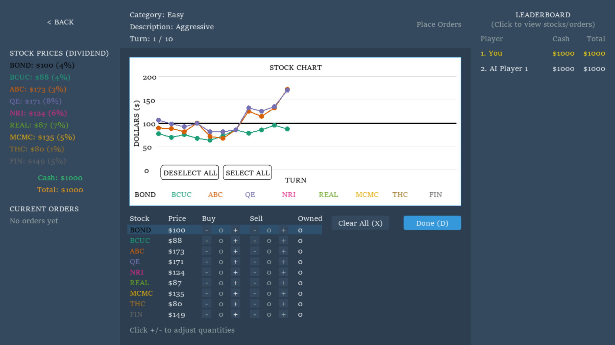Increase Buy quantity for NRI
615x345 pixels.
tap(235, 272)
